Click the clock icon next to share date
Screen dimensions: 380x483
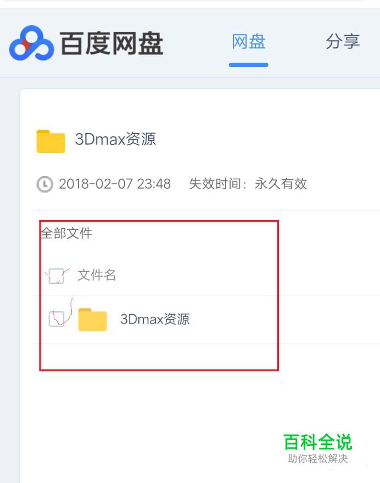[x=45, y=184]
